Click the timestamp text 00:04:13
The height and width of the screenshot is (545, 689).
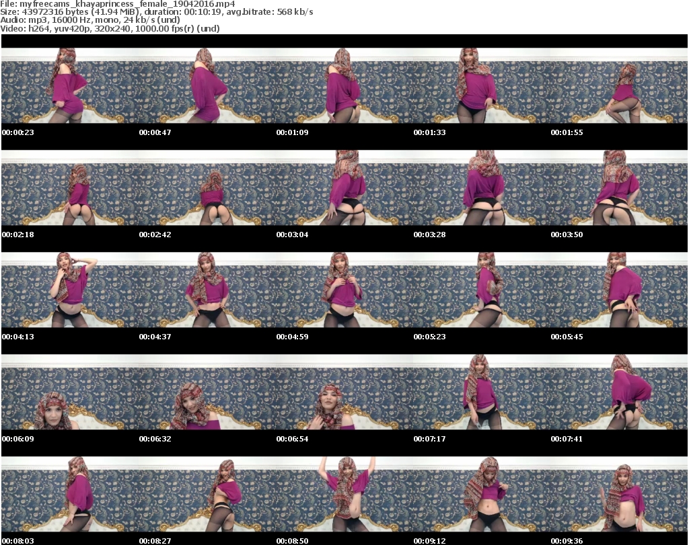pyautogui.click(x=18, y=337)
